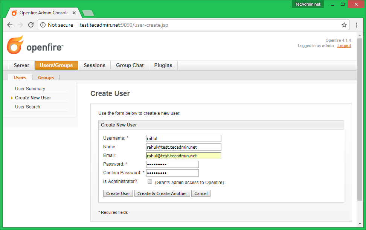The image size is (366, 230).
Task: Click the address bar URL
Action: pyautogui.click(x=124, y=25)
